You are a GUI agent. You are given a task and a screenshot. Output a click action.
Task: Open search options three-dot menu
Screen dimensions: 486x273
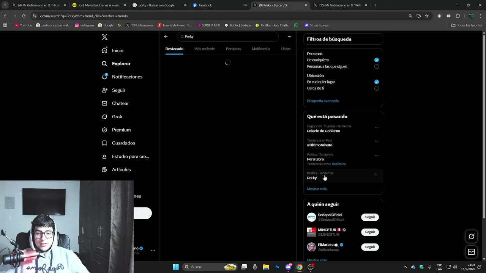tap(289, 37)
